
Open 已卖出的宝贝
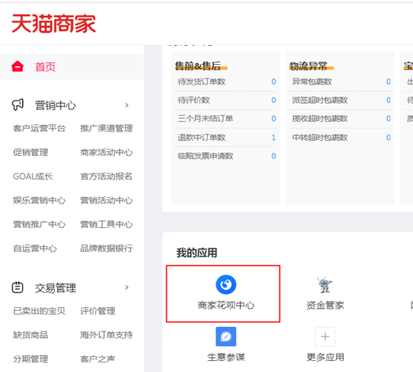click(x=39, y=311)
